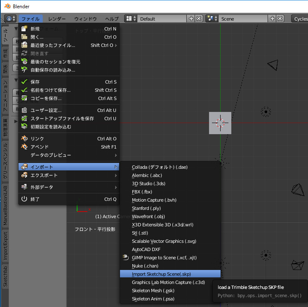This screenshot has height=307, width=308.
Task: Open the ファイル menu
Action: (x=31, y=19)
